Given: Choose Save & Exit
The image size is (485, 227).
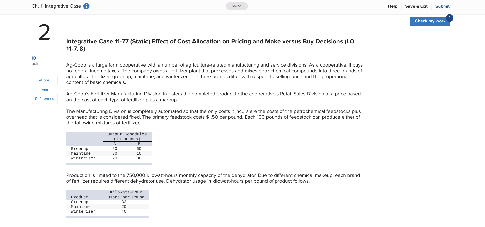Looking at the screenshot, I should [416, 6].
